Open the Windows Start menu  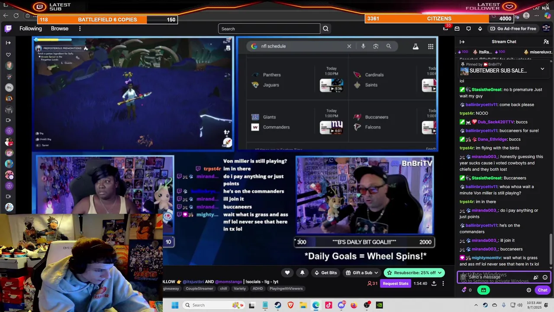tap(175, 305)
